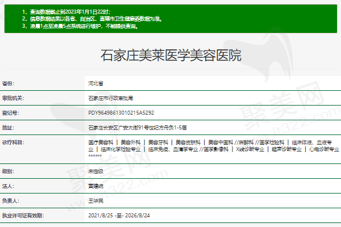Viewport: 341px width, 227px height.
Task: Select the legal person name 黄建统
Action: point(95,186)
